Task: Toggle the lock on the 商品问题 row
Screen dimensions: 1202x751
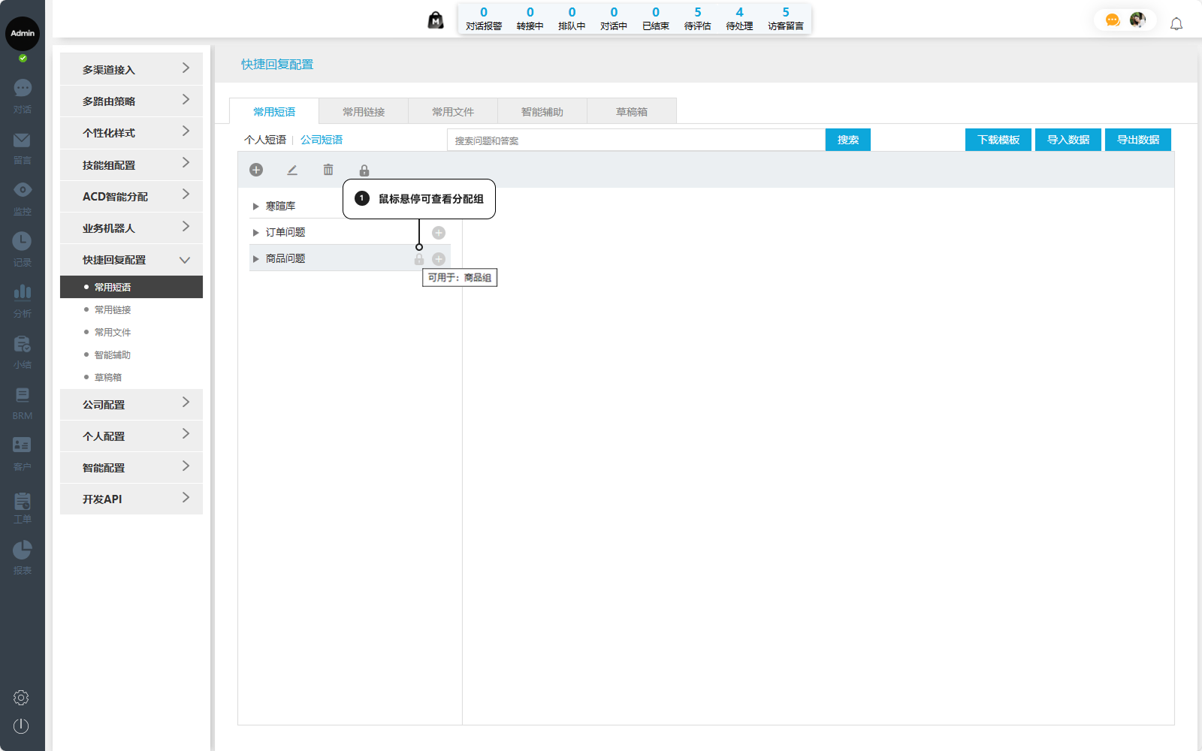Action: [x=419, y=259]
